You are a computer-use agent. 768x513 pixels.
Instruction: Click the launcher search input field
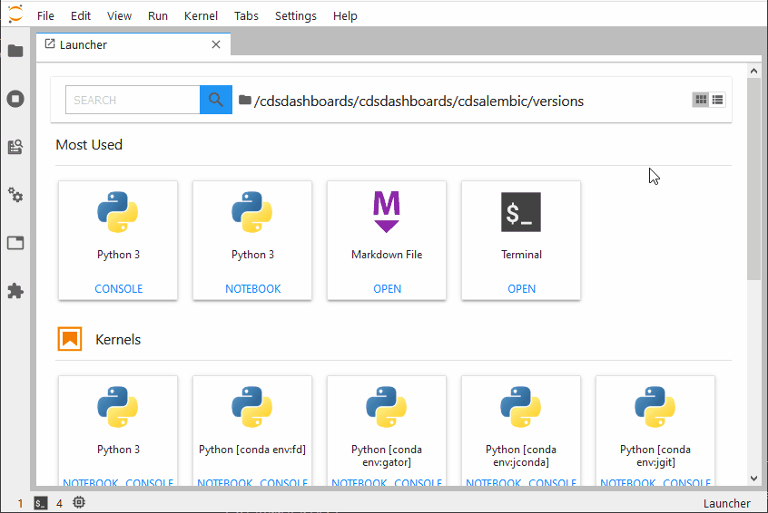133,100
